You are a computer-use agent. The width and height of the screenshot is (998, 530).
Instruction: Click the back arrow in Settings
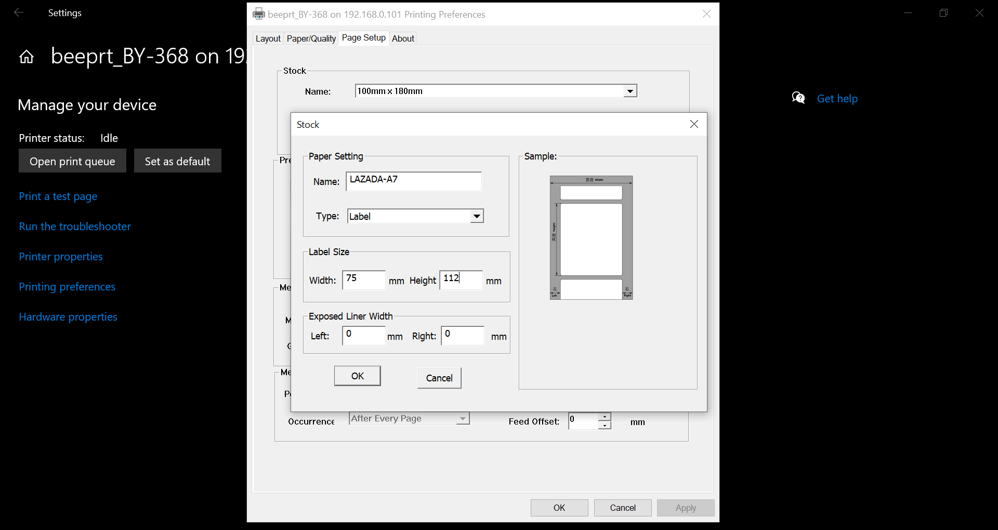(x=19, y=12)
